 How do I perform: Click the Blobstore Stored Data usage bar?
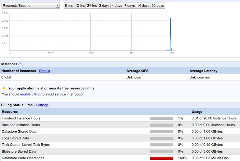(161, 151)
